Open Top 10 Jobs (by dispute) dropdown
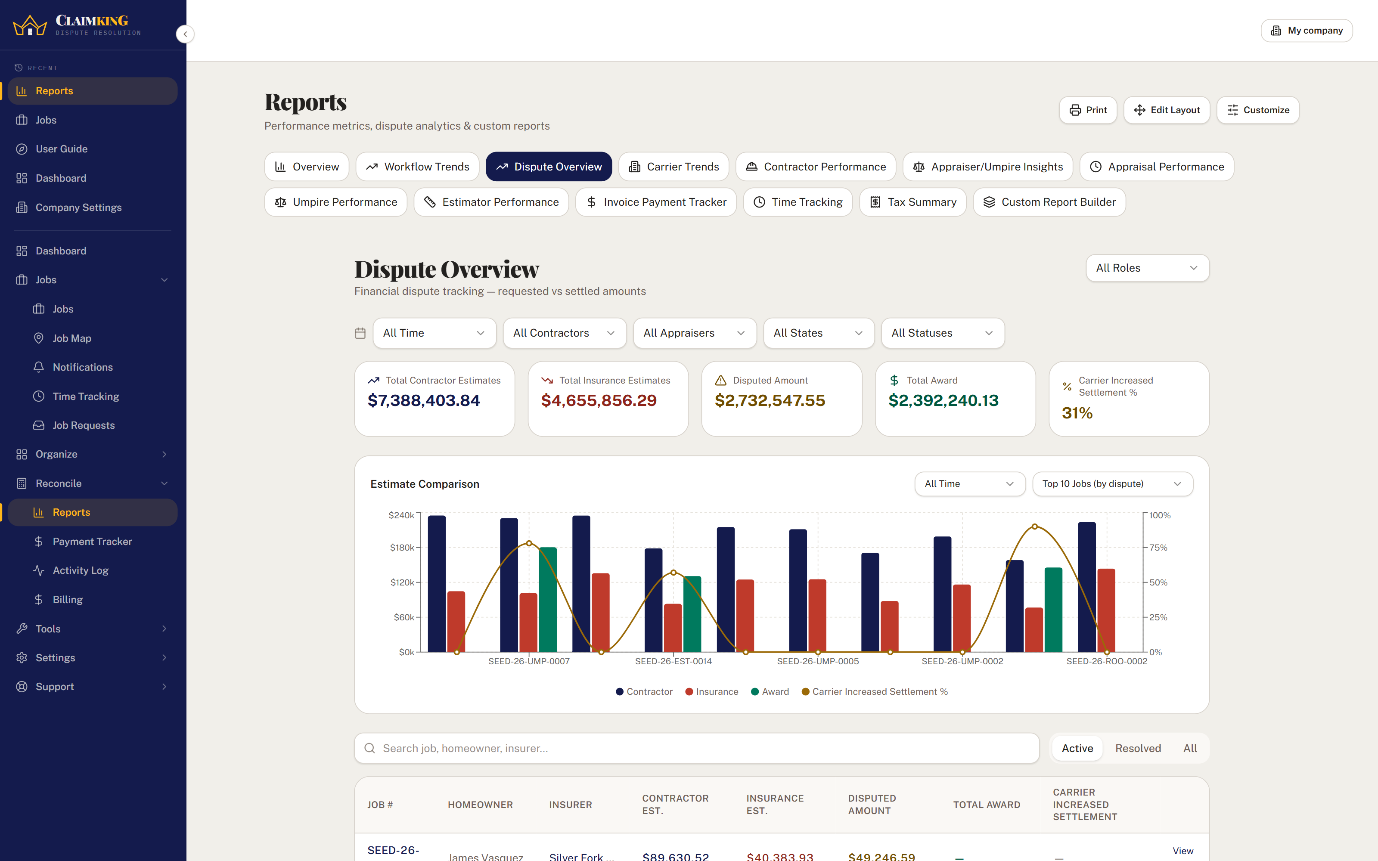This screenshot has height=861, width=1378. coord(1113,484)
